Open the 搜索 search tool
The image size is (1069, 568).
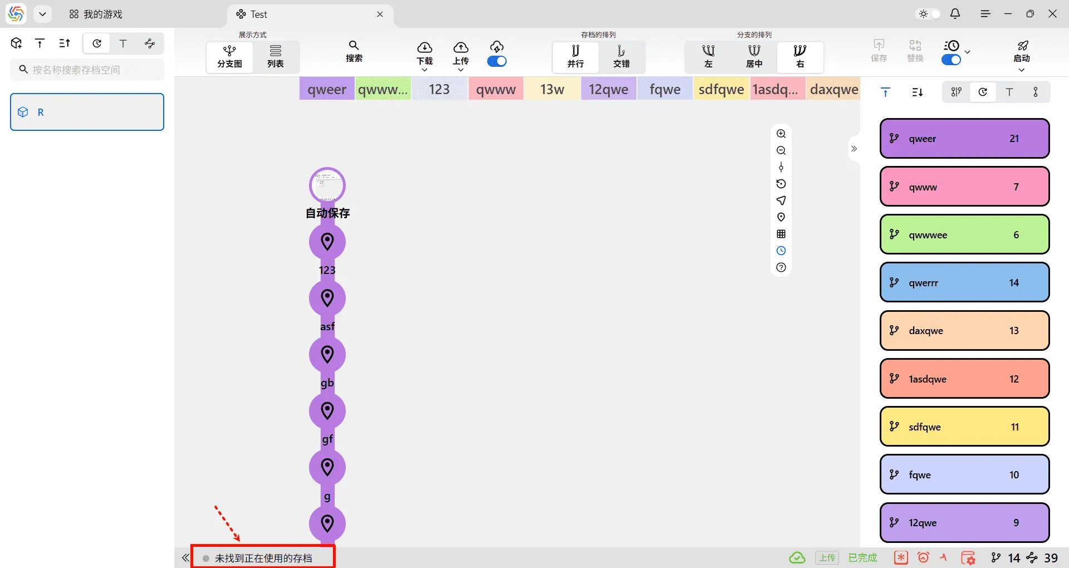(x=354, y=51)
